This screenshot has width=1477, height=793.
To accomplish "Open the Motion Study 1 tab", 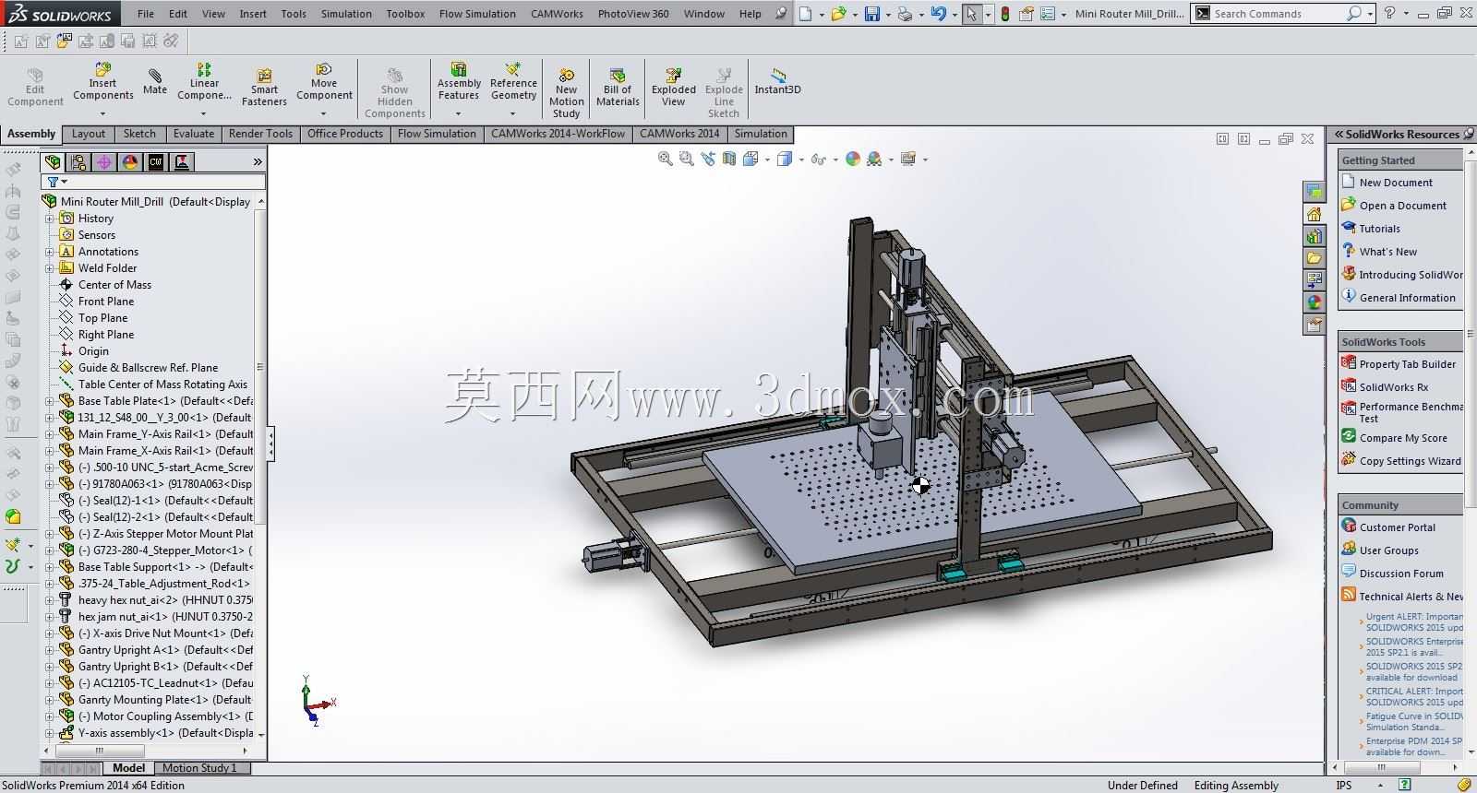I will point(199,768).
